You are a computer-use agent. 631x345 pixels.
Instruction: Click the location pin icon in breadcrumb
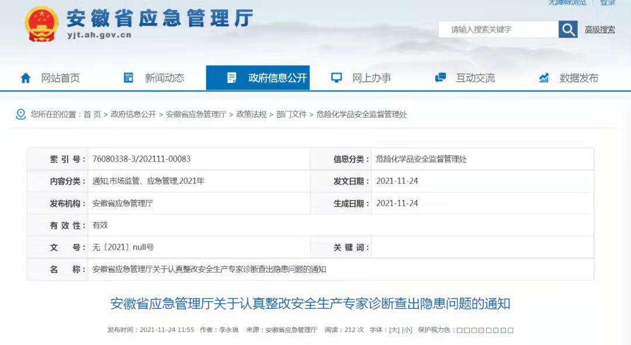click(21, 114)
